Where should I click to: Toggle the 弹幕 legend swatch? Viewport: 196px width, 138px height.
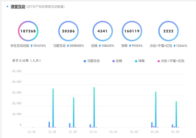136,61
